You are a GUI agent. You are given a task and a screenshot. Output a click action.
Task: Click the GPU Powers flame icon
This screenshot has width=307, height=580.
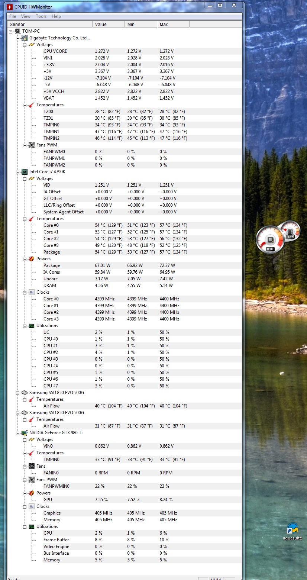(x=32, y=493)
